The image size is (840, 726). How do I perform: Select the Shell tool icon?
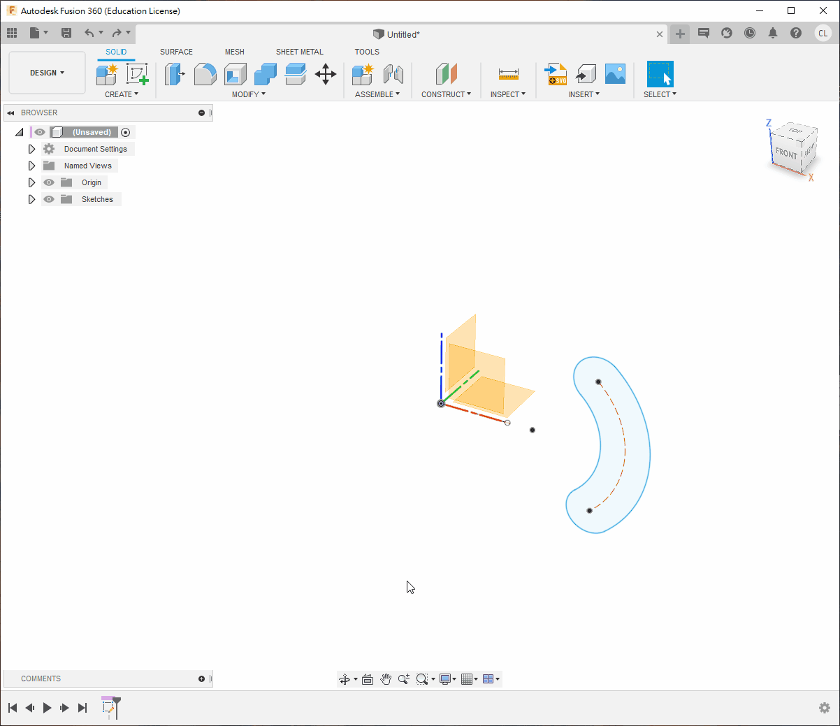tap(236, 74)
